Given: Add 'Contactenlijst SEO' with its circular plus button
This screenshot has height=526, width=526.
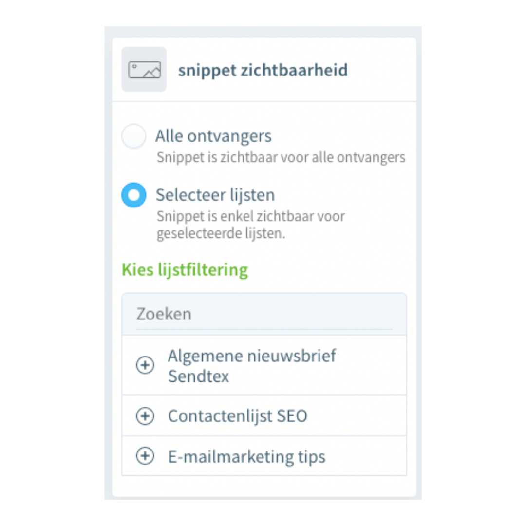Looking at the screenshot, I should pos(145,416).
